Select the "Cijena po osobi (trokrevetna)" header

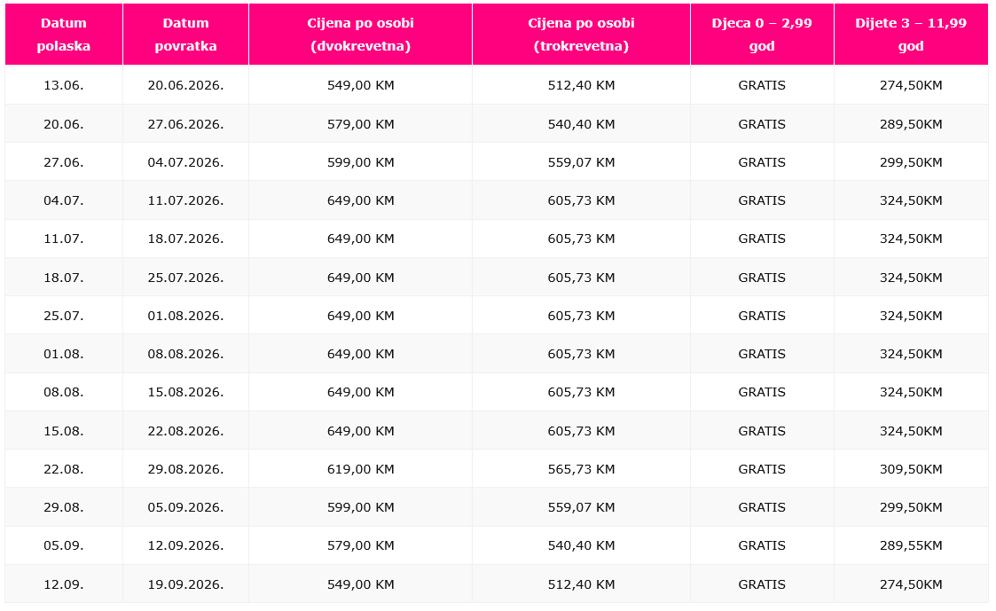[581, 35]
